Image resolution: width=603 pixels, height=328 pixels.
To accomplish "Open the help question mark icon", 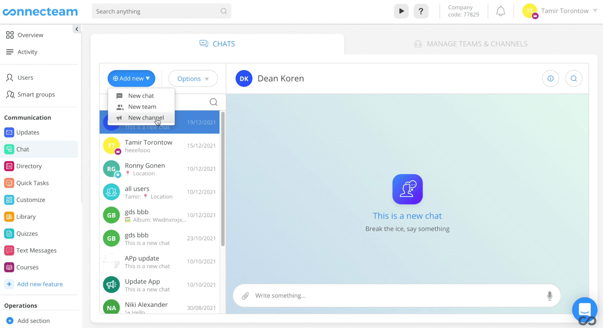I will pos(421,11).
